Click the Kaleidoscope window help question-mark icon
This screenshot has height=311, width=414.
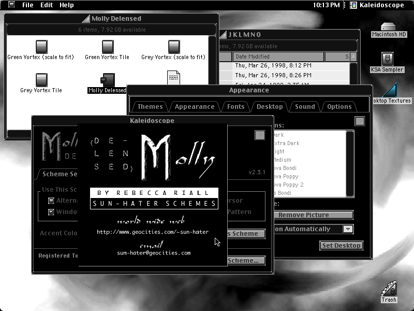tap(260, 135)
